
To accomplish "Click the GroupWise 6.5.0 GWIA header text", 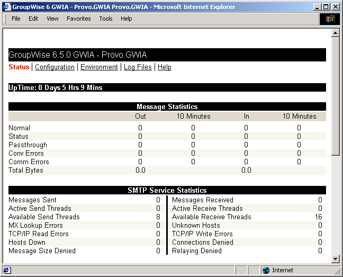I will tap(78, 55).
